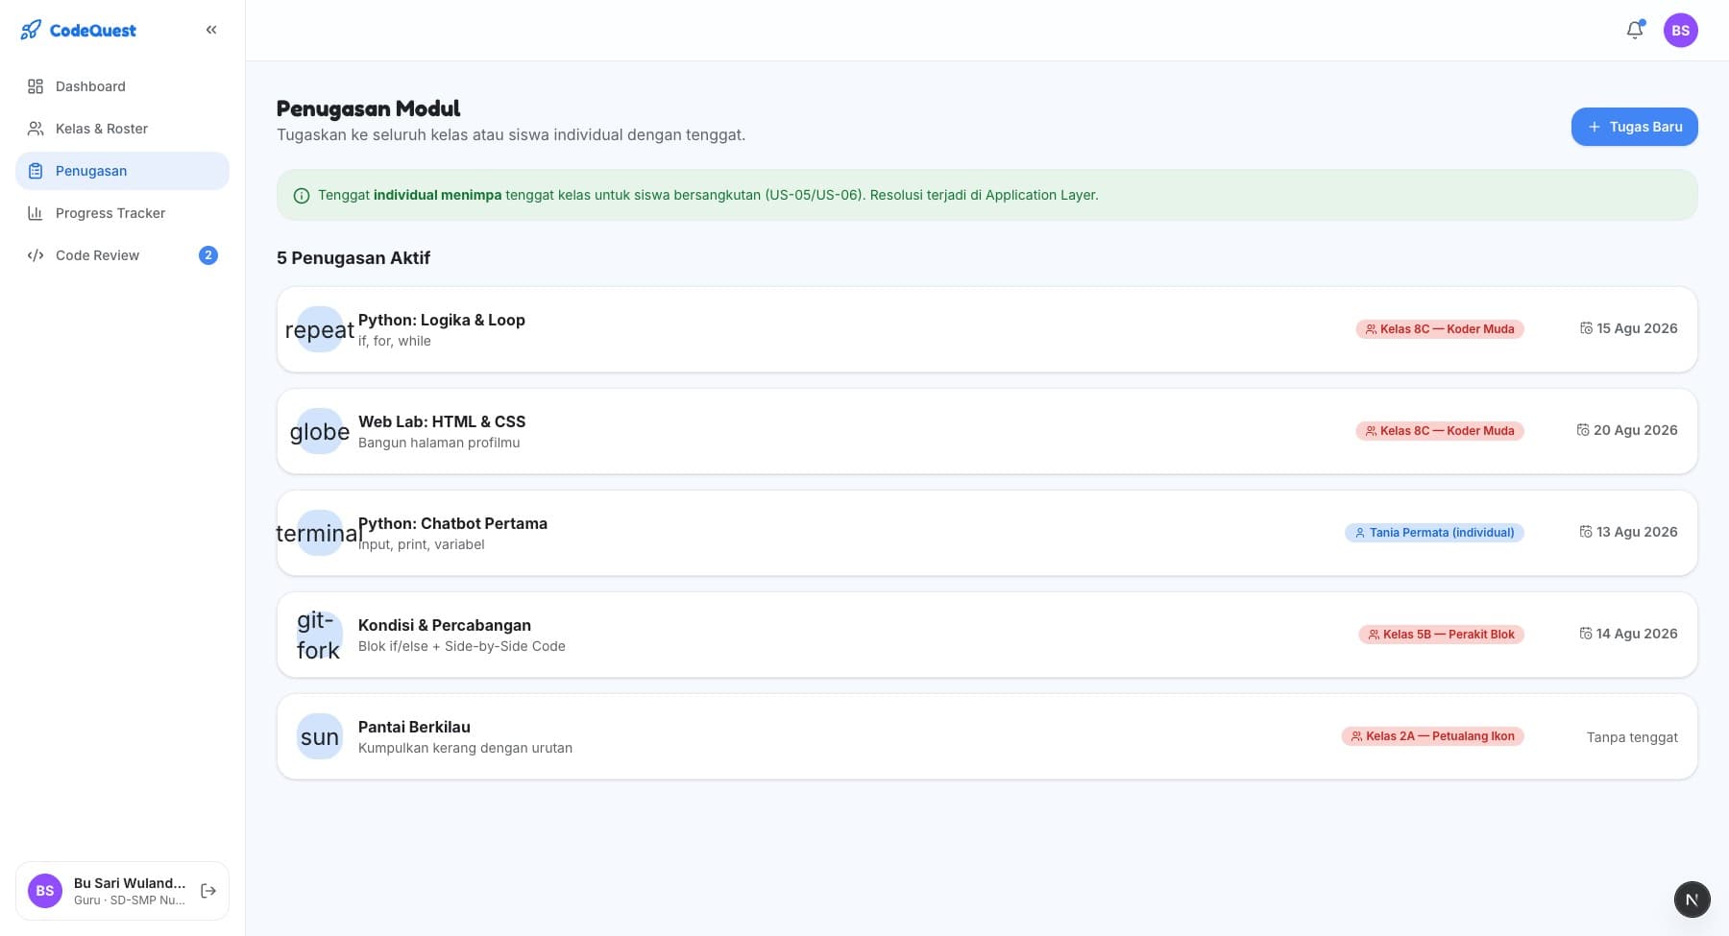Click the Kelas 8C tag on Web Lab row

pyautogui.click(x=1440, y=431)
